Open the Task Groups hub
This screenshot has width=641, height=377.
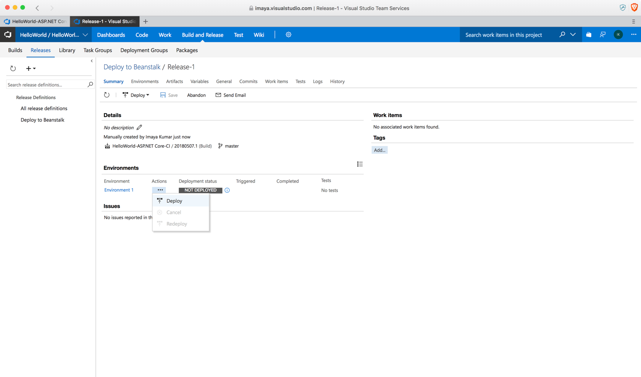[98, 50]
